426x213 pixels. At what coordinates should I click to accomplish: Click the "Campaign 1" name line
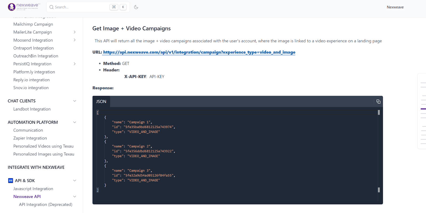(x=132, y=122)
